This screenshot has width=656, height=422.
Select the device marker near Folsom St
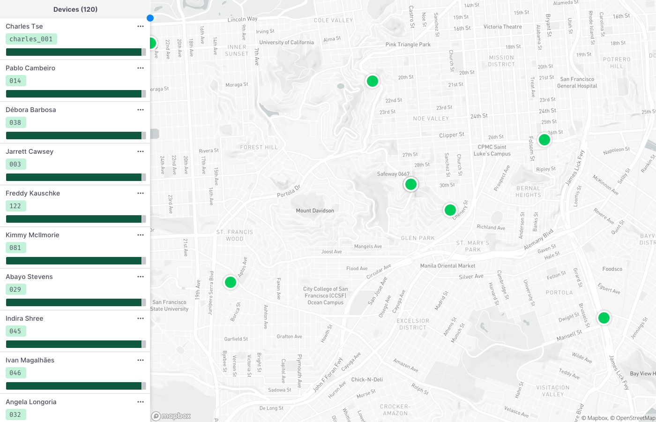click(544, 140)
